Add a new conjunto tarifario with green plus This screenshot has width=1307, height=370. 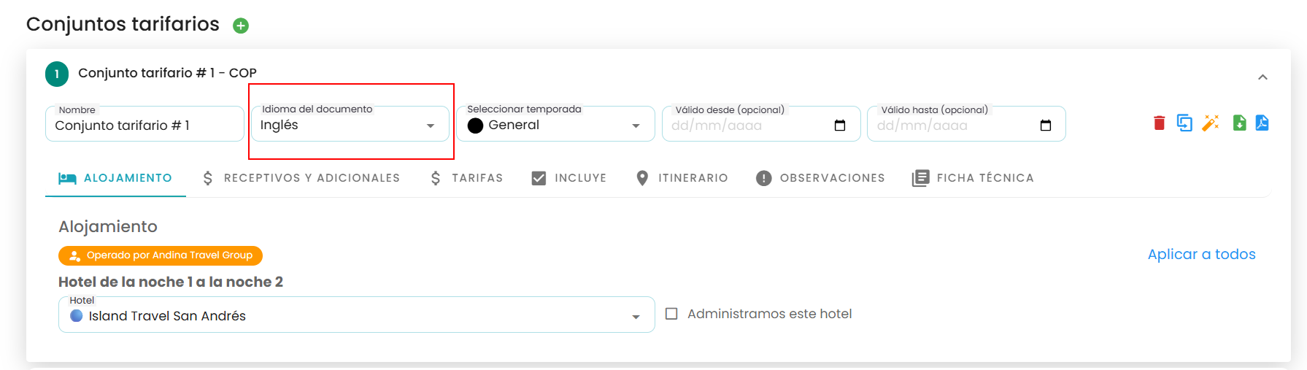241,26
